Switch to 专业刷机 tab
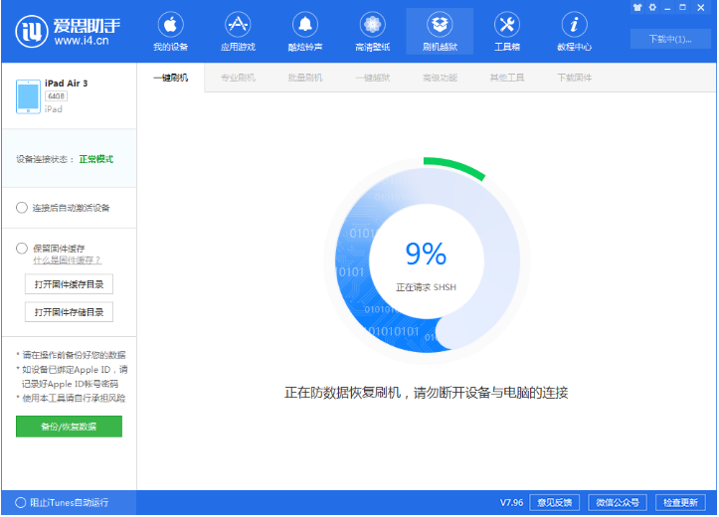Screen dimensions: 719x517 pyautogui.click(x=238, y=78)
